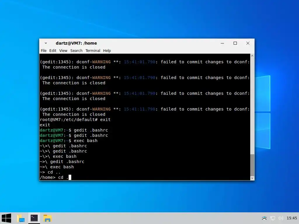This screenshot has height=224, width=299.
Task: Click the '/home> cd .' prompt line
Action: coord(55,177)
